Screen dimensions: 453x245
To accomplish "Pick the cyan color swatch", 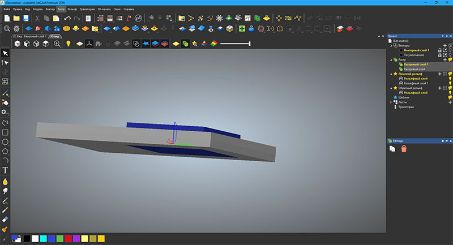I will click(44, 239).
